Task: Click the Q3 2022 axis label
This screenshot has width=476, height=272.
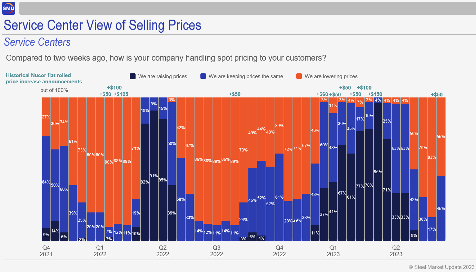Action: 217,251
